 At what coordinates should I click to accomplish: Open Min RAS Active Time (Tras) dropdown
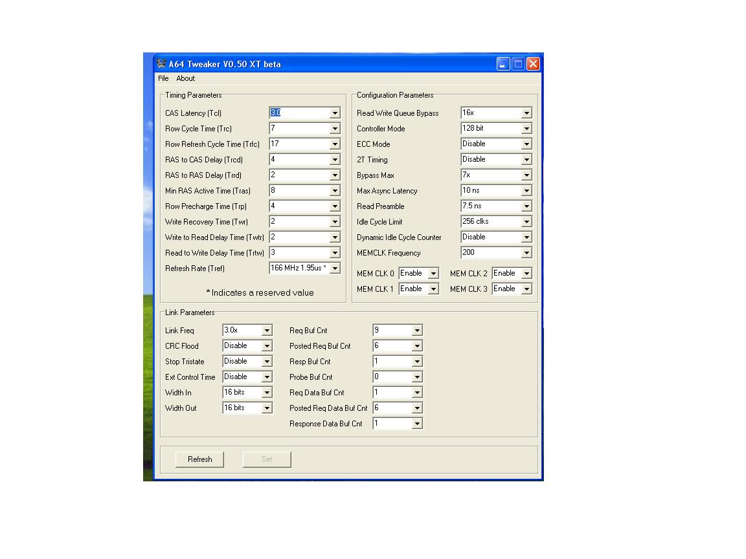coord(335,191)
